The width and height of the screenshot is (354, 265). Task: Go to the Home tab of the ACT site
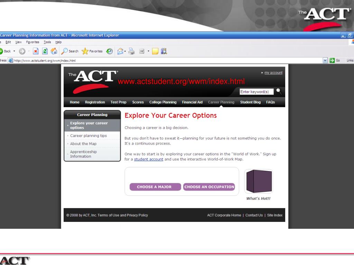click(x=75, y=102)
